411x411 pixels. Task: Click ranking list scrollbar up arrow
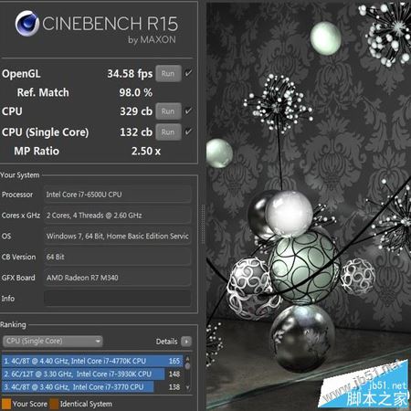pos(187,359)
